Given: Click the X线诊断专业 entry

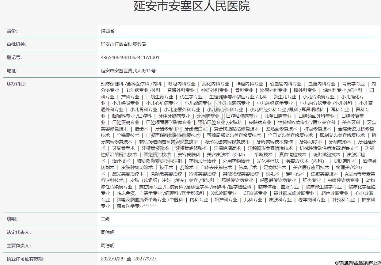Looking at the screenshot, I should tap(224, 193).
